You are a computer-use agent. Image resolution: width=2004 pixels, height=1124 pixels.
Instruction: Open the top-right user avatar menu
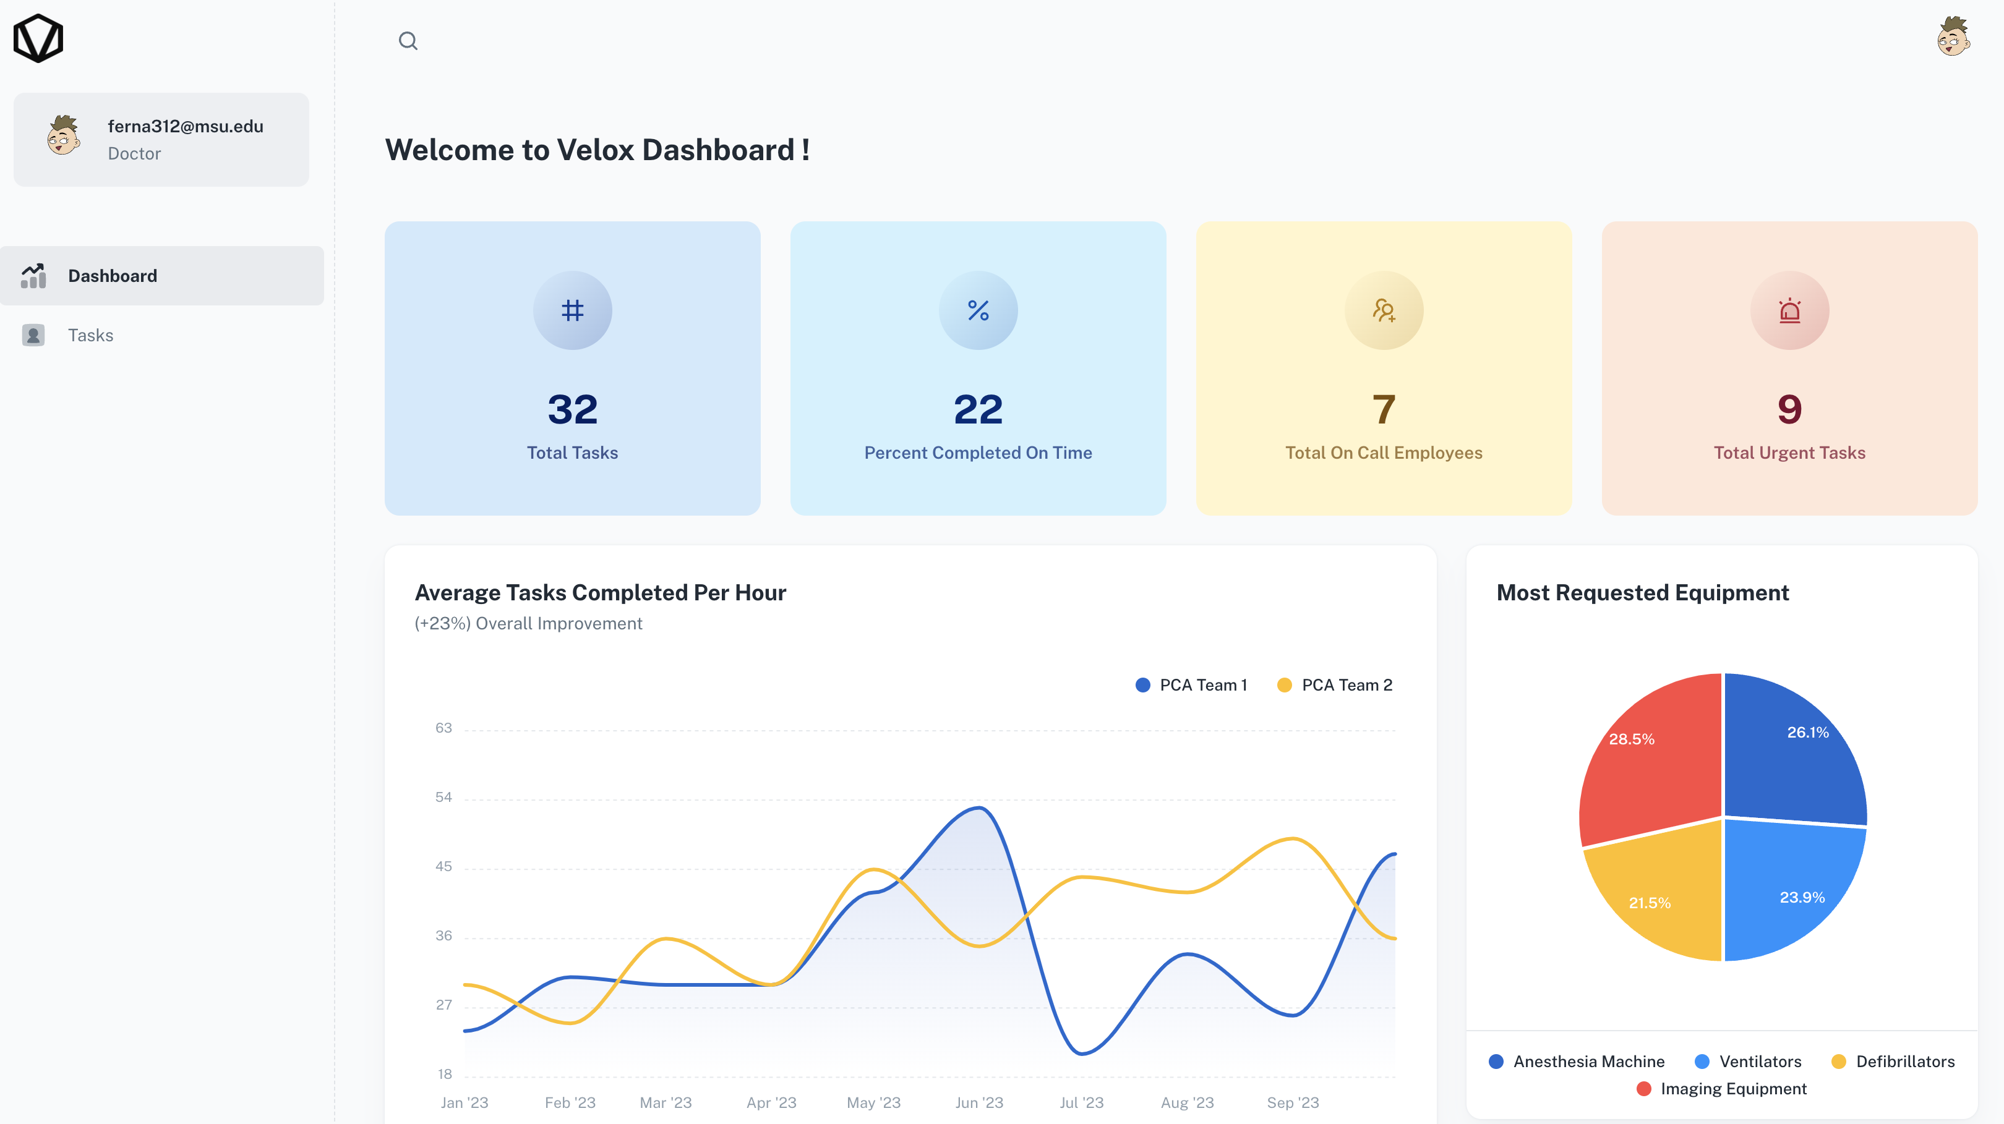[x=1953, y=36]
